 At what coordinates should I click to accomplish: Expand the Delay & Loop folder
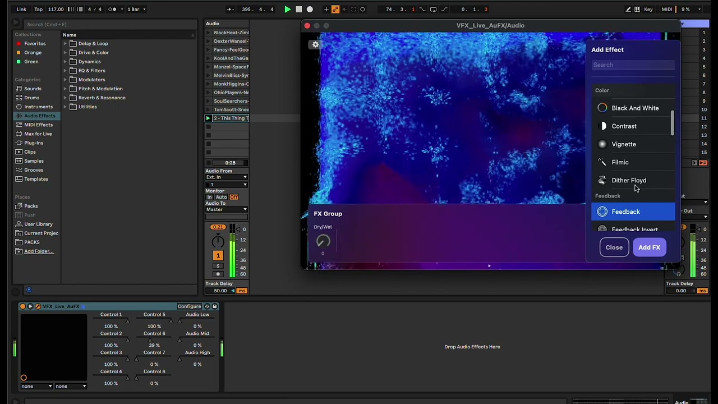(x=65, y=43)
